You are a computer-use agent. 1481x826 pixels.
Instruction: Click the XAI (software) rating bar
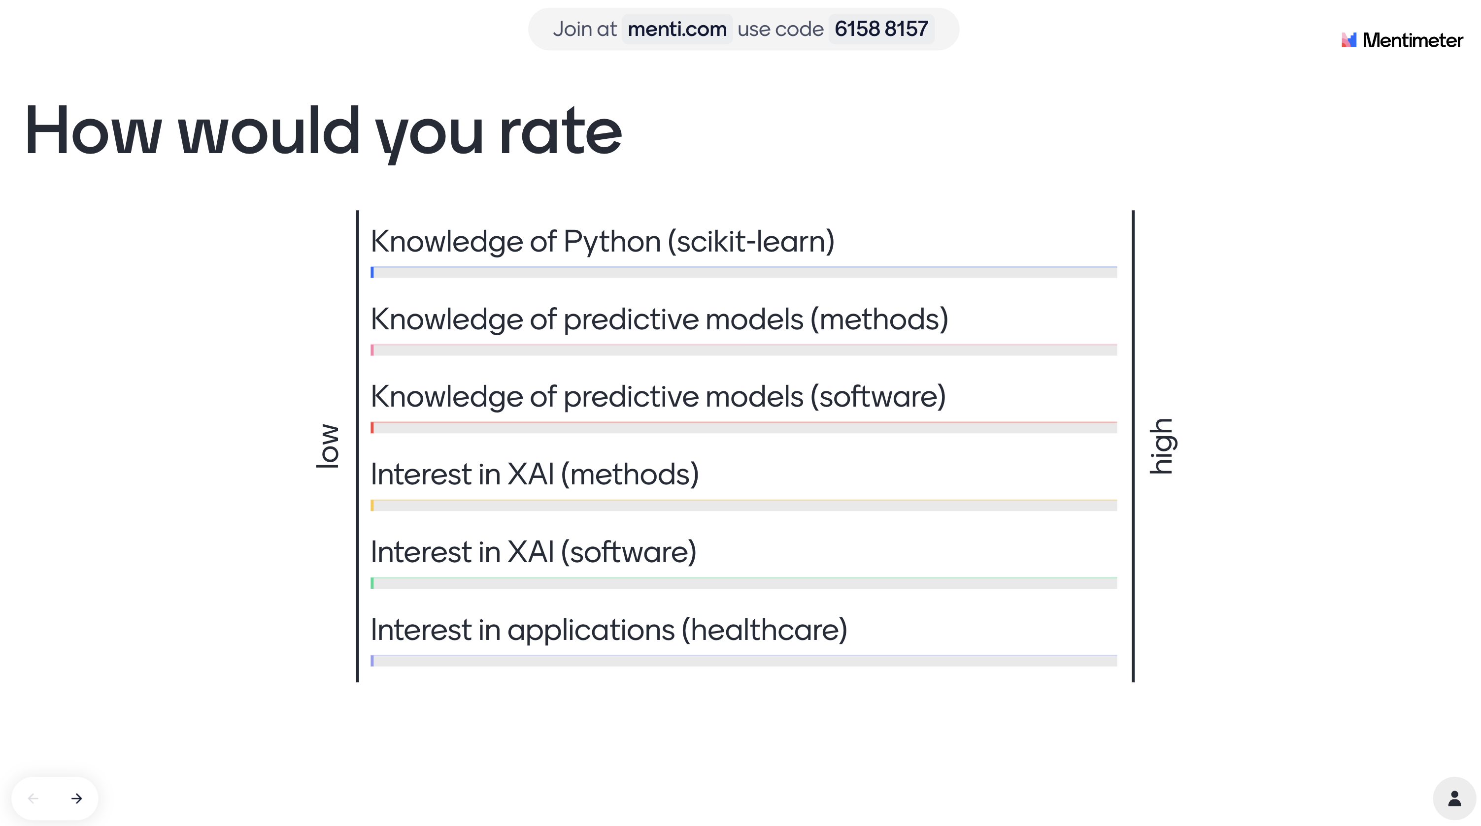[743, 583]
